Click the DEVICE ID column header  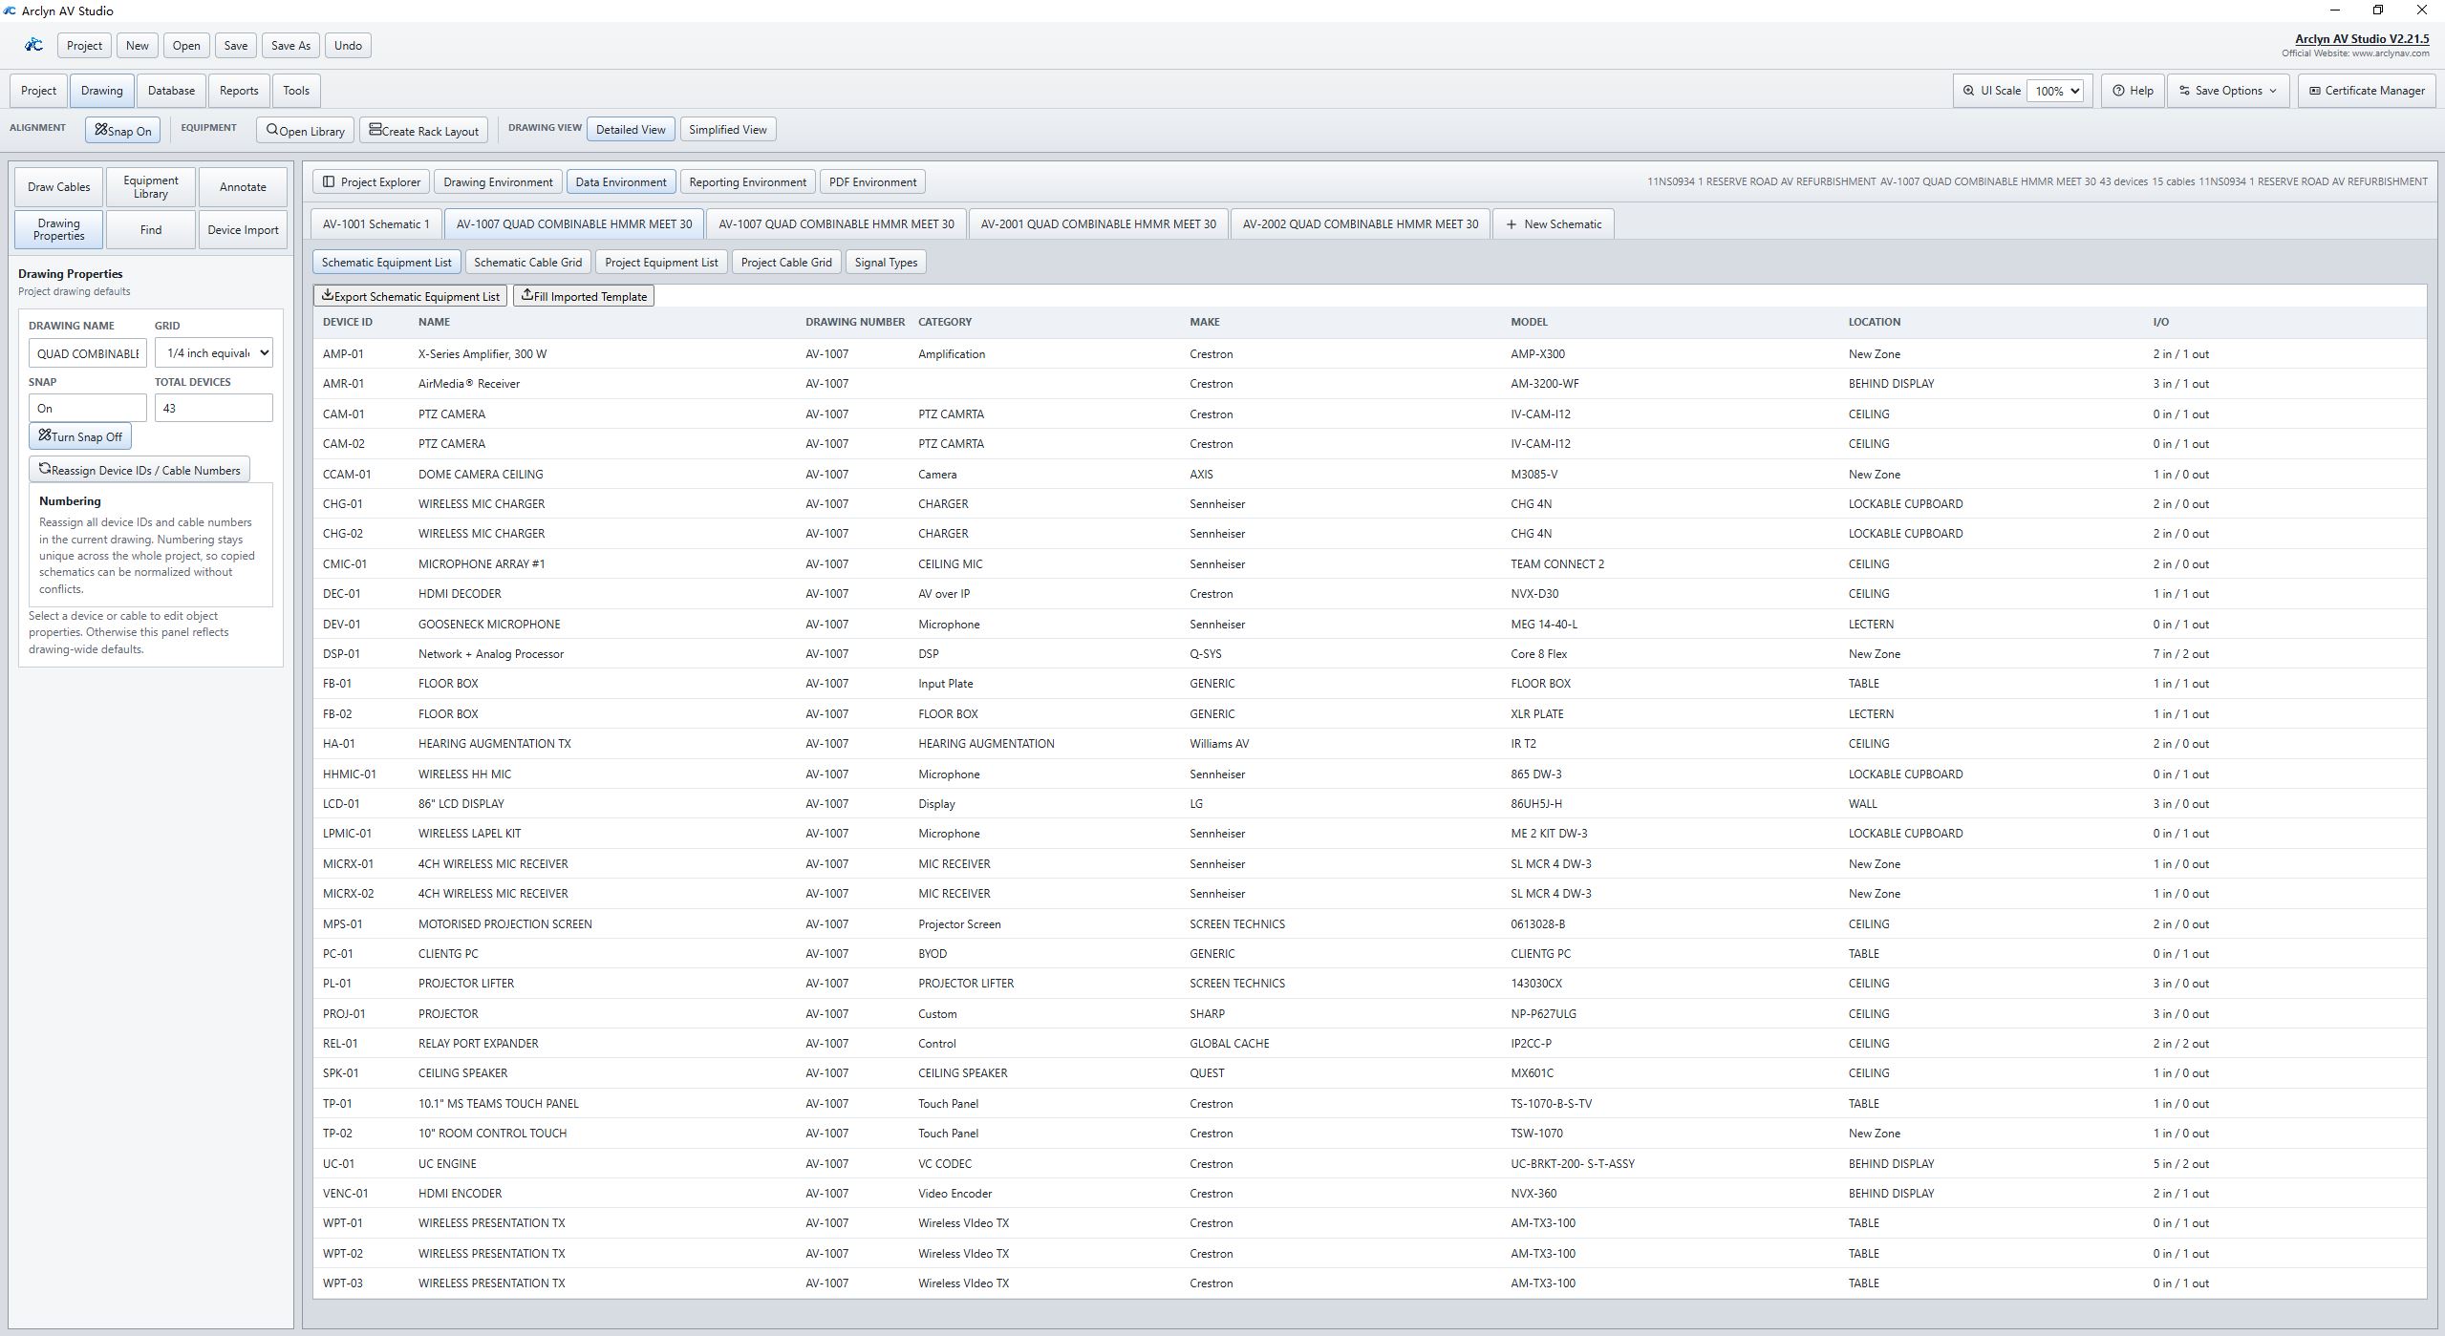coord(348,322)
